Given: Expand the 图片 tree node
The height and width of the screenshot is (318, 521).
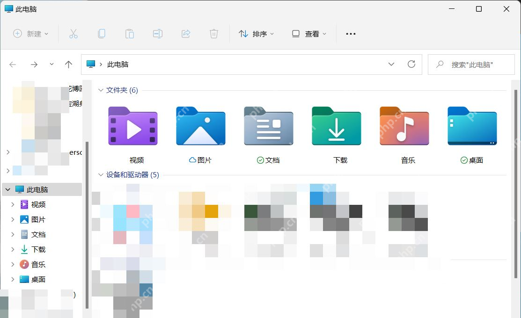Looking at the screenshot, I should [13, 219].
